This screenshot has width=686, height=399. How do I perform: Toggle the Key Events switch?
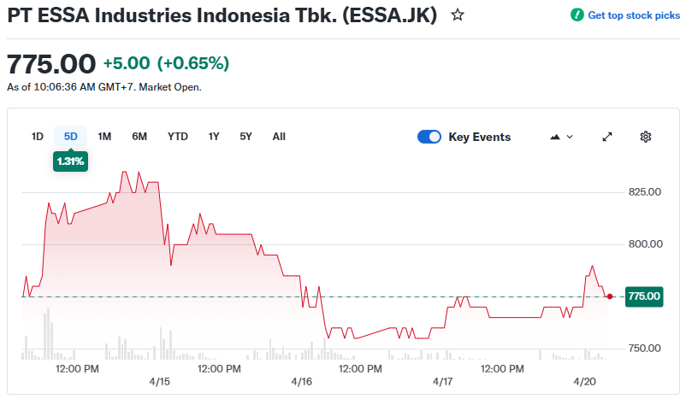429,137
